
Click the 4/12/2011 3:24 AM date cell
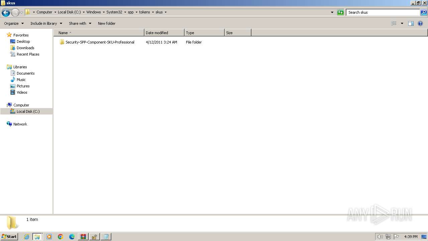pyautogui.click(x=162, y=42)
